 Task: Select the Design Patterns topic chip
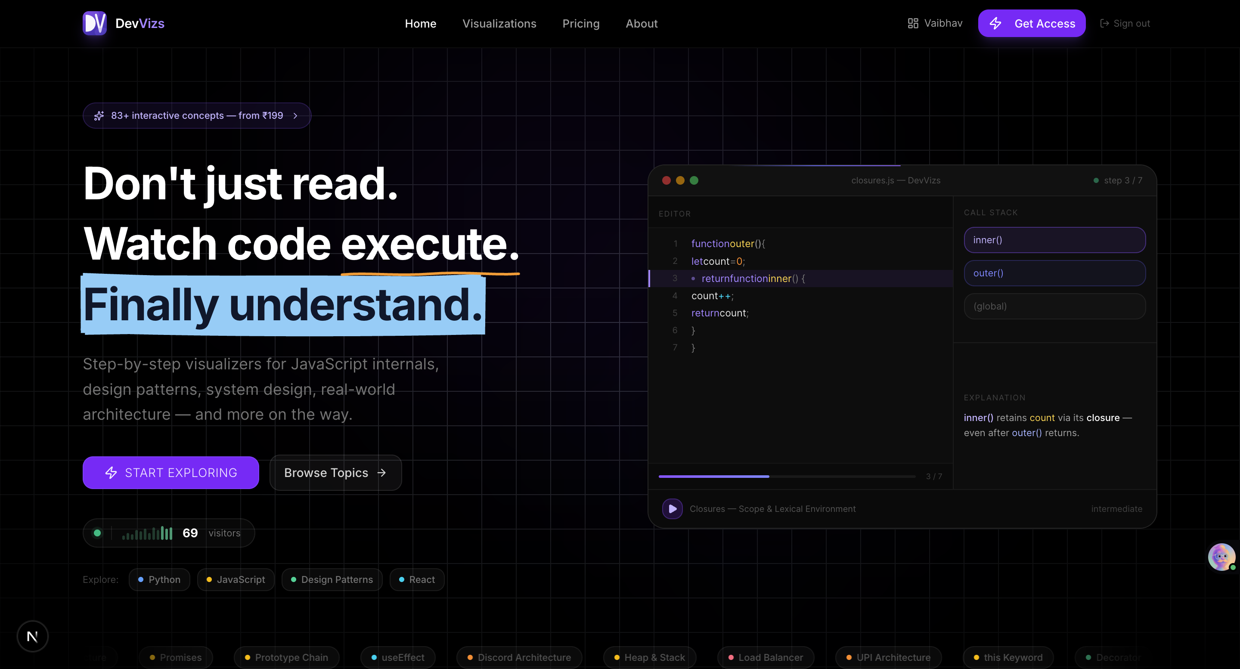(x=332, y=579)
